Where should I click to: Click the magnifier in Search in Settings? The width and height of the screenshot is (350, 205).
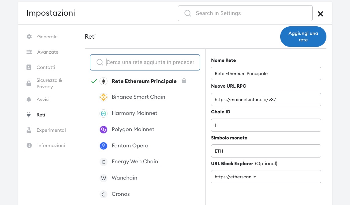pyautogui.click(x=188, y=13)
